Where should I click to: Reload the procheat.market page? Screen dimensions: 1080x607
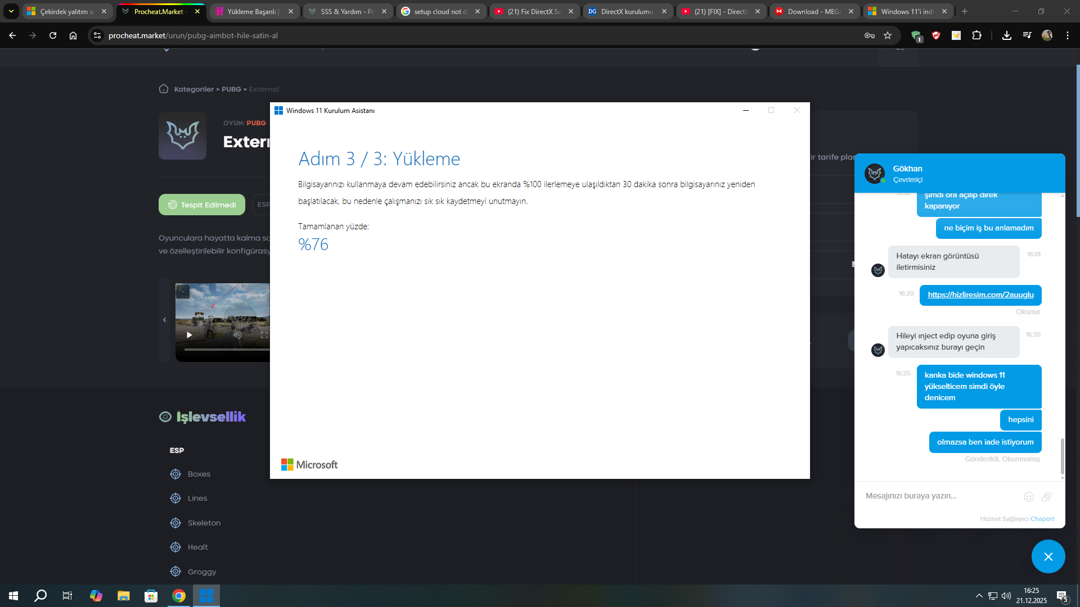coord(53,35)
